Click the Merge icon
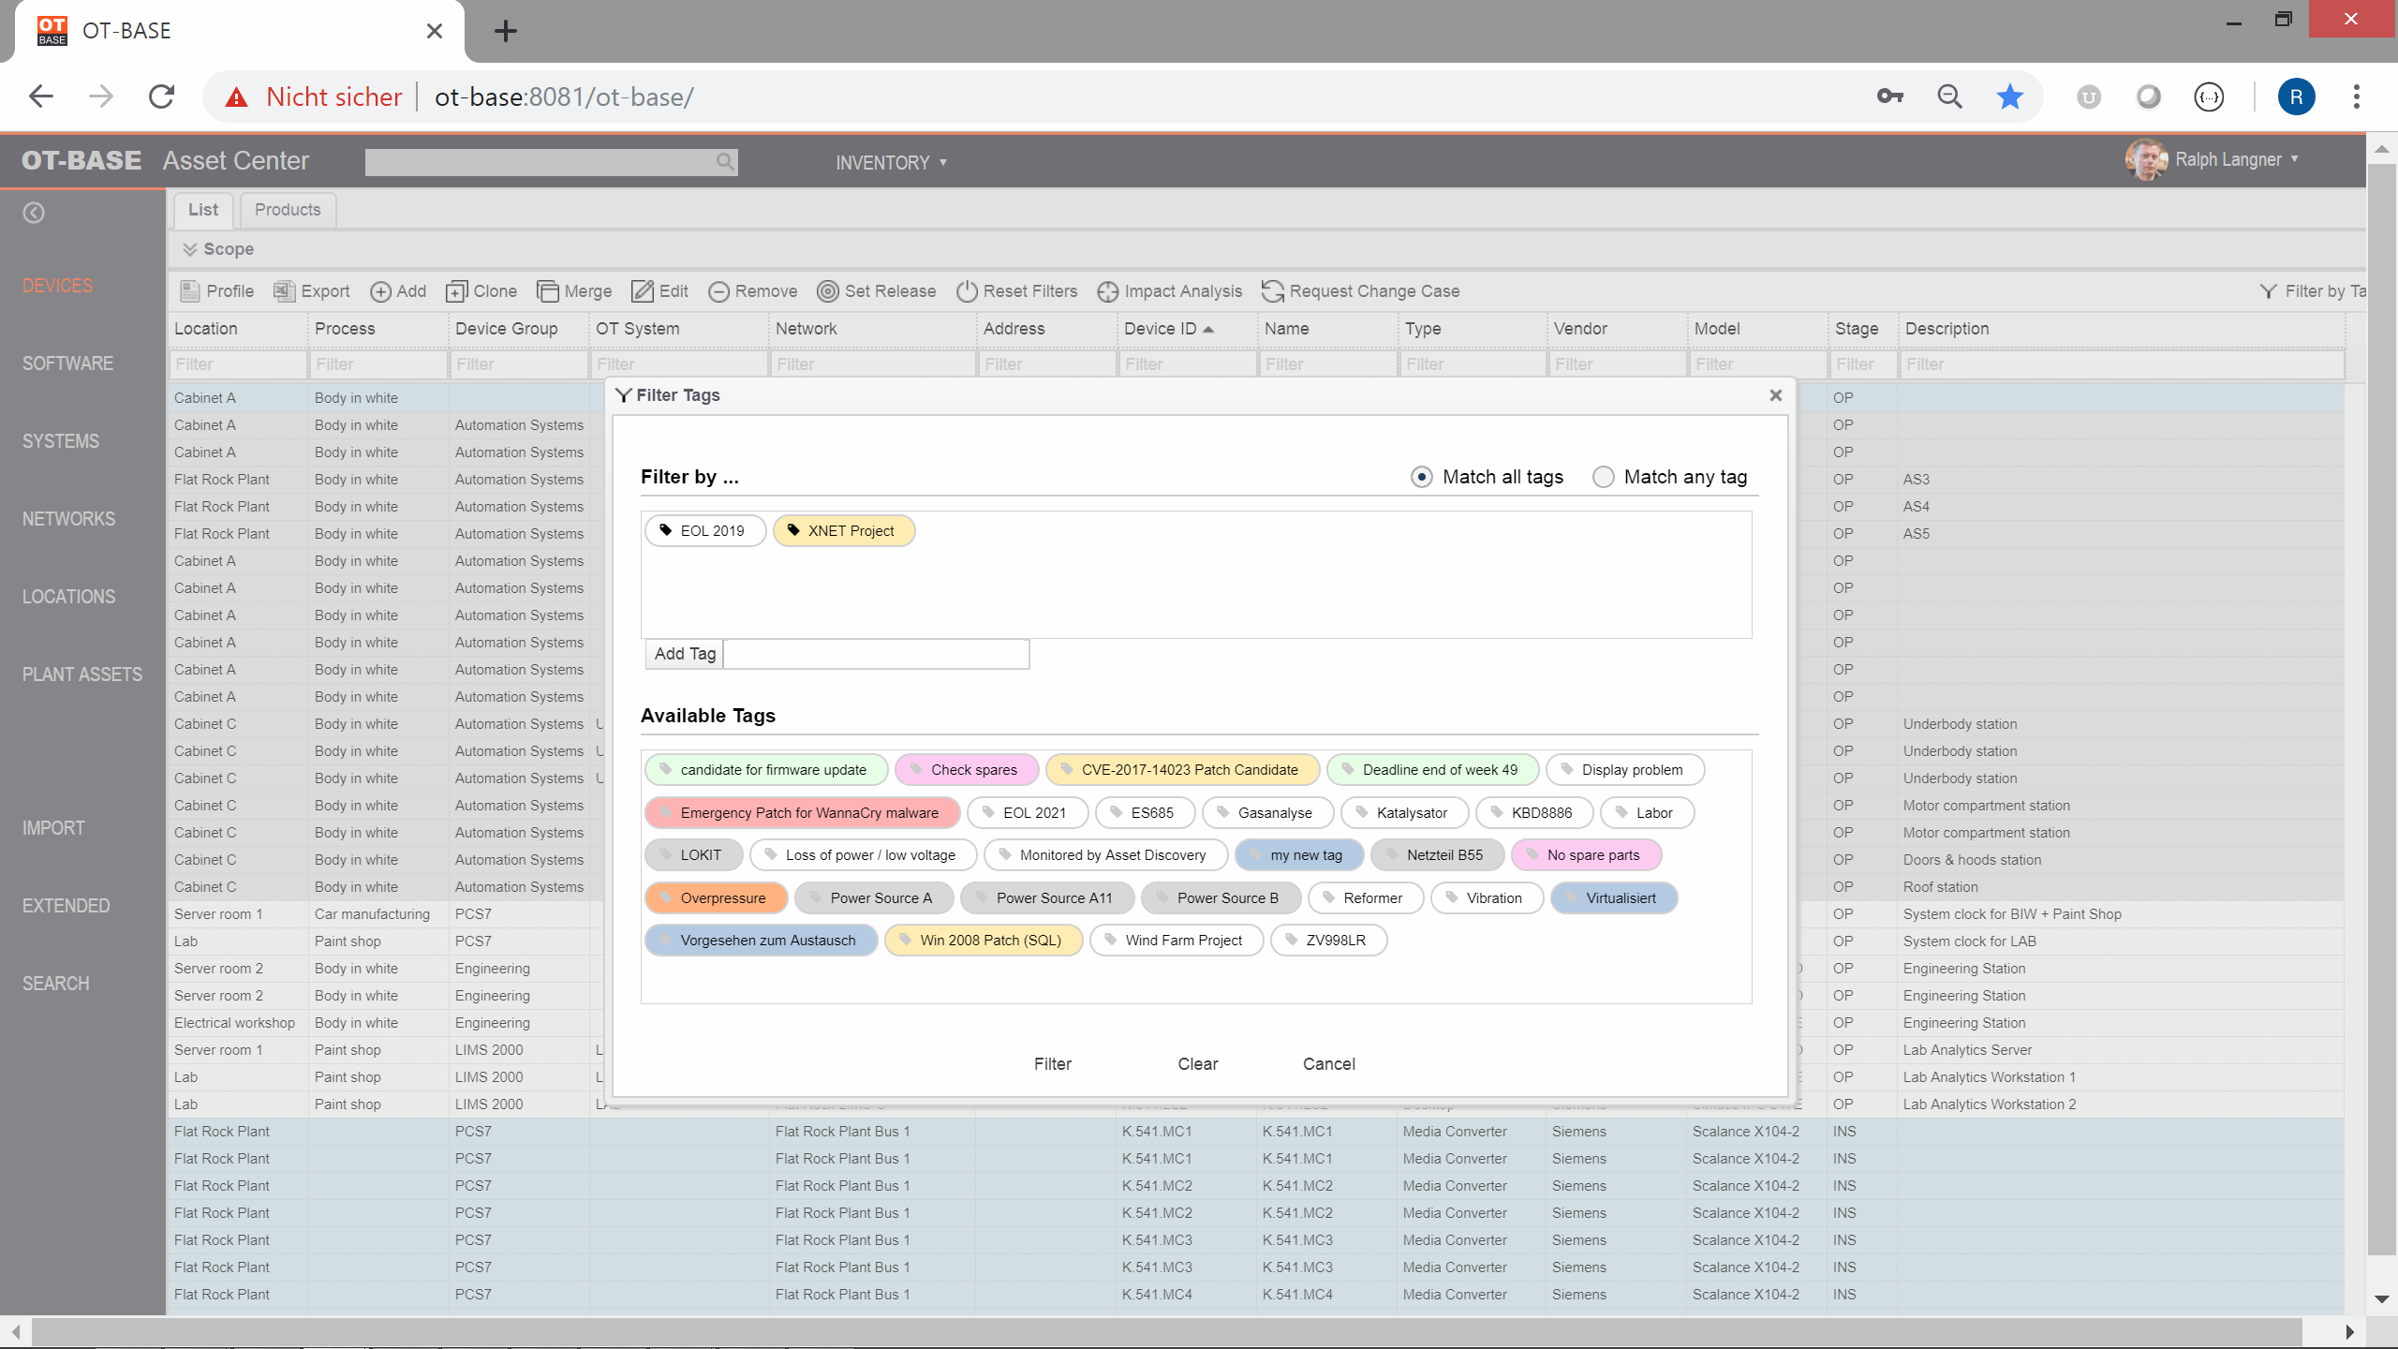Viewport: 2398px width, 1349px height. pyautogui.click(x=547, y=291)
